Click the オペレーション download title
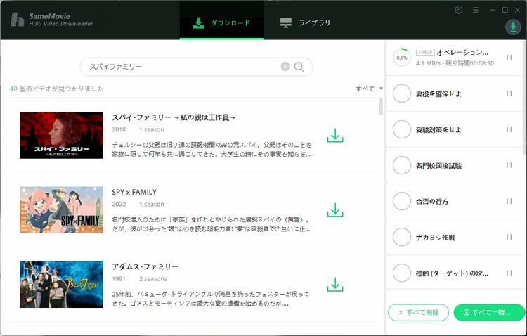This screenshot has height=336, width=527. point(462,53)
